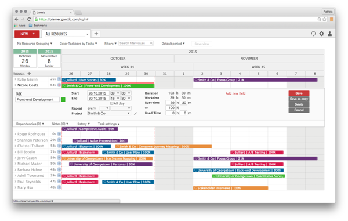Edit project with the pencil icon
The height and width of the screenshot is (221, 348).
coord(135,113)
